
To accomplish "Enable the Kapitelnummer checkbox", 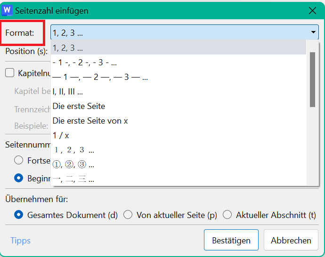I will pos(10,73).
